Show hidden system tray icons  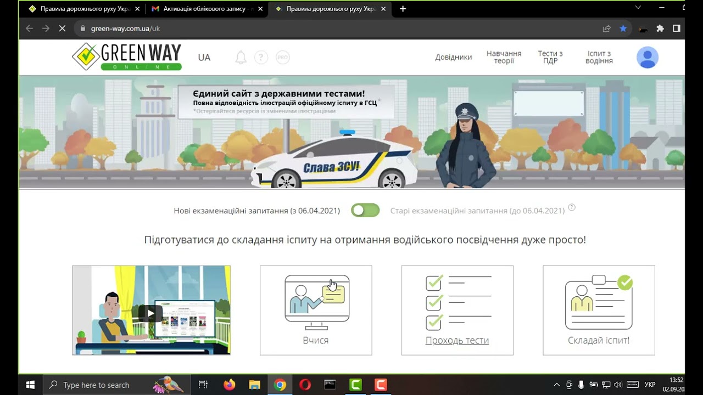pyautogui.click(x=556, y=385)
